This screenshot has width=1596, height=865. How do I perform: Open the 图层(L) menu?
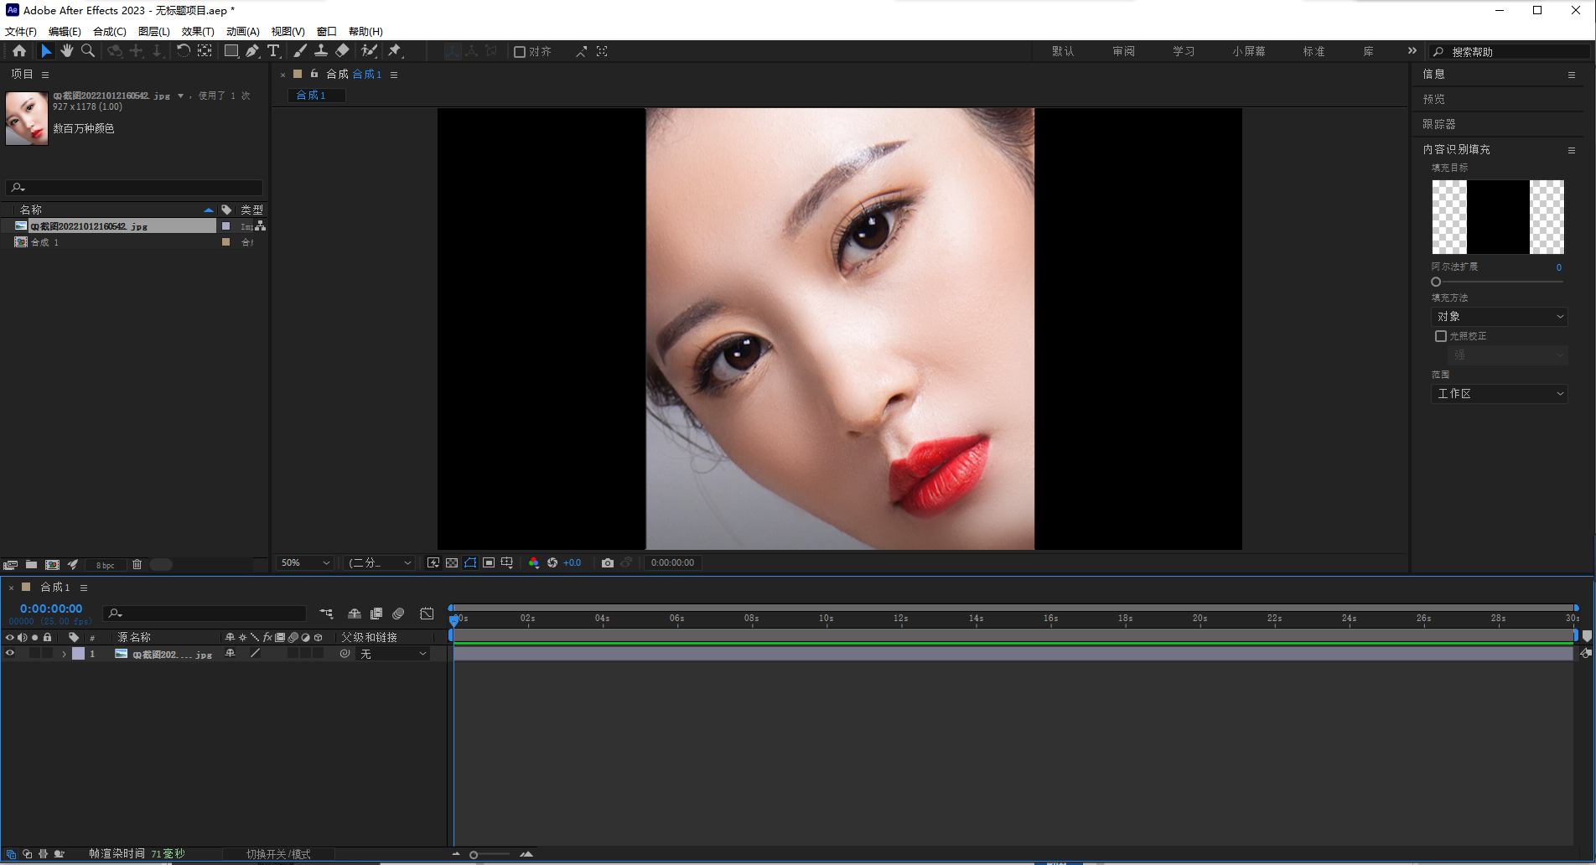pyautogui.click(x=154, y=31)
